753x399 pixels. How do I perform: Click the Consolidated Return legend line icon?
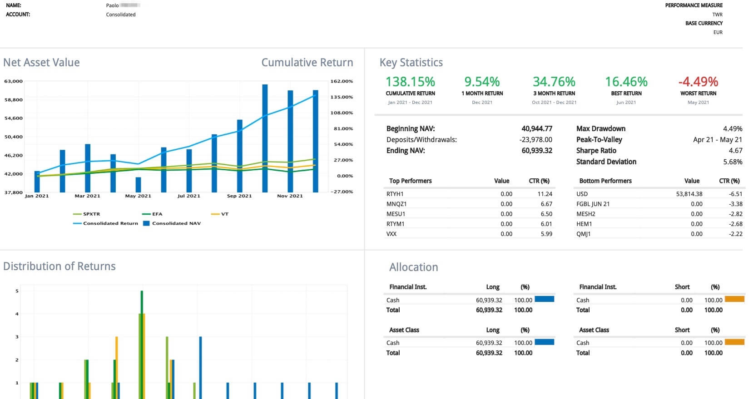[77, 223]
